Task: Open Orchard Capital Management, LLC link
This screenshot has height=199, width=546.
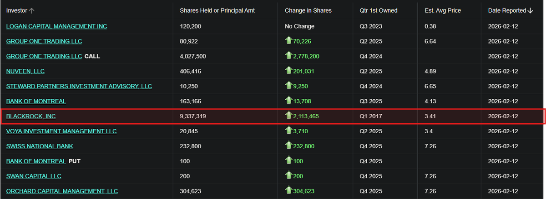Action: point(62,191)
